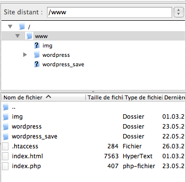
Task: Click php-fichier type cell for index.php
Action: (139, 166)
